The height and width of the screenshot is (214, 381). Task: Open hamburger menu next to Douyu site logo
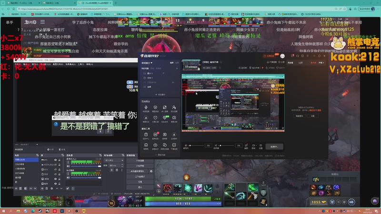click(x=42, y=22)
